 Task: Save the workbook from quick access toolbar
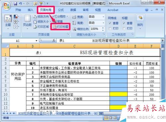(x=16, y=4)
